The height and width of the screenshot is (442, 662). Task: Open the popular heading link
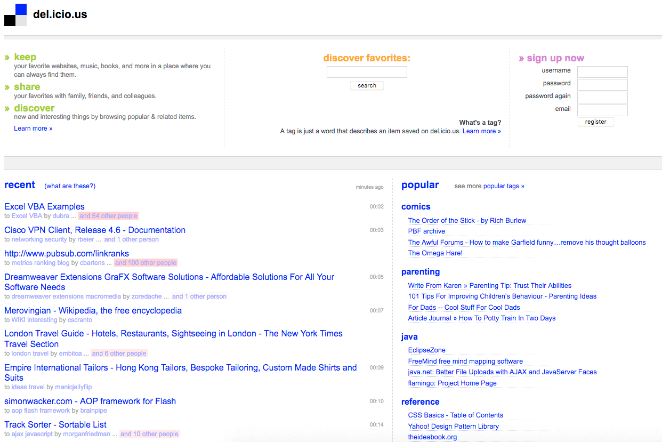[x=420, y=185]
